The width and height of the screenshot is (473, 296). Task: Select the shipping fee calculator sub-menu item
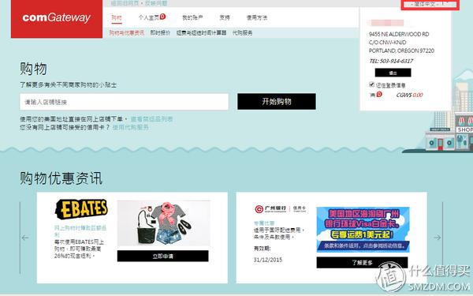pyautogui.click(x=201, y=33)
